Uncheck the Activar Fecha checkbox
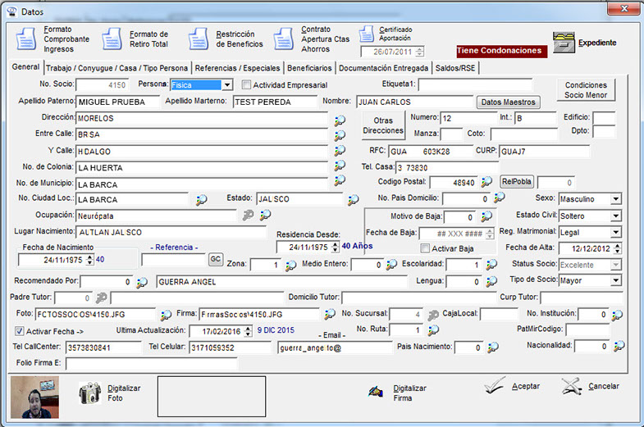The width and height of the screenshot is (644, 427). pos(21,331)
